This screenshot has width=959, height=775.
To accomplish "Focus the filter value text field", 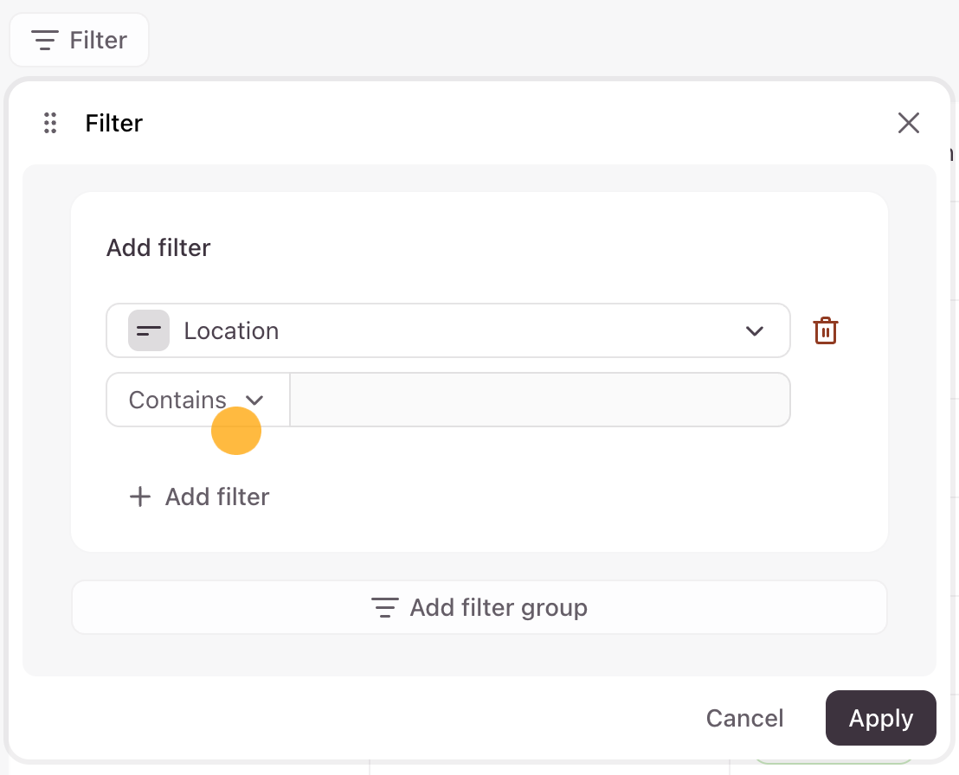I will click(x=540, y=400).
